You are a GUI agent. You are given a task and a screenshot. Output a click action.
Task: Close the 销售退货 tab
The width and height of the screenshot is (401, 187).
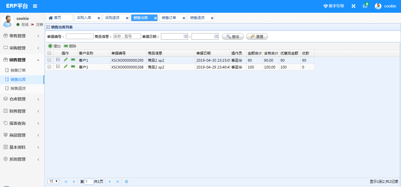(x=212, y=18)
